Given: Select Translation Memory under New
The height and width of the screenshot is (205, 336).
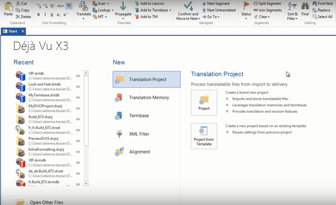Looking at the screenshot, I should click(x=147, y=97).
